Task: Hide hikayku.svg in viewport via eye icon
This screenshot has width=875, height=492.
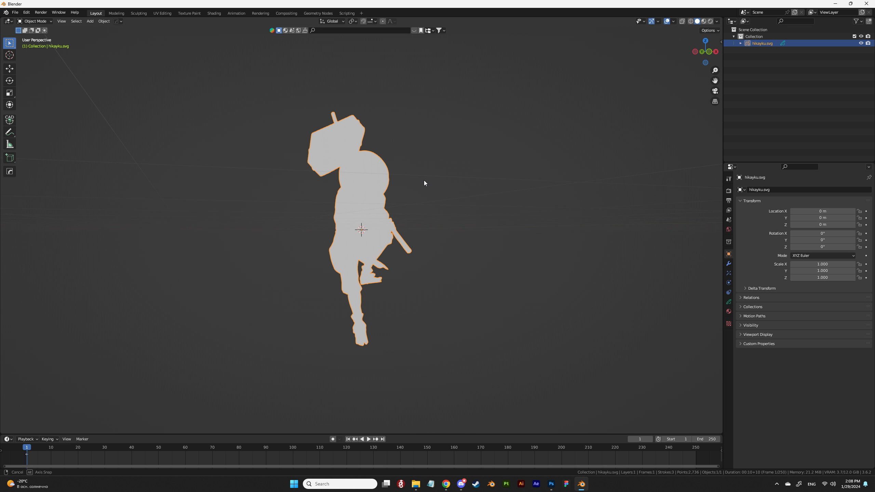Action: 861,43
